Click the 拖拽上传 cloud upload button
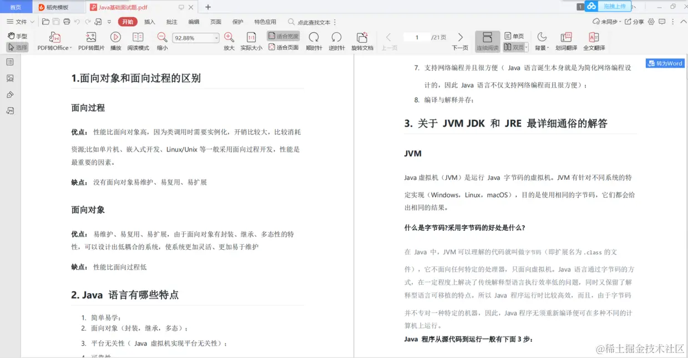 (608, 6)
